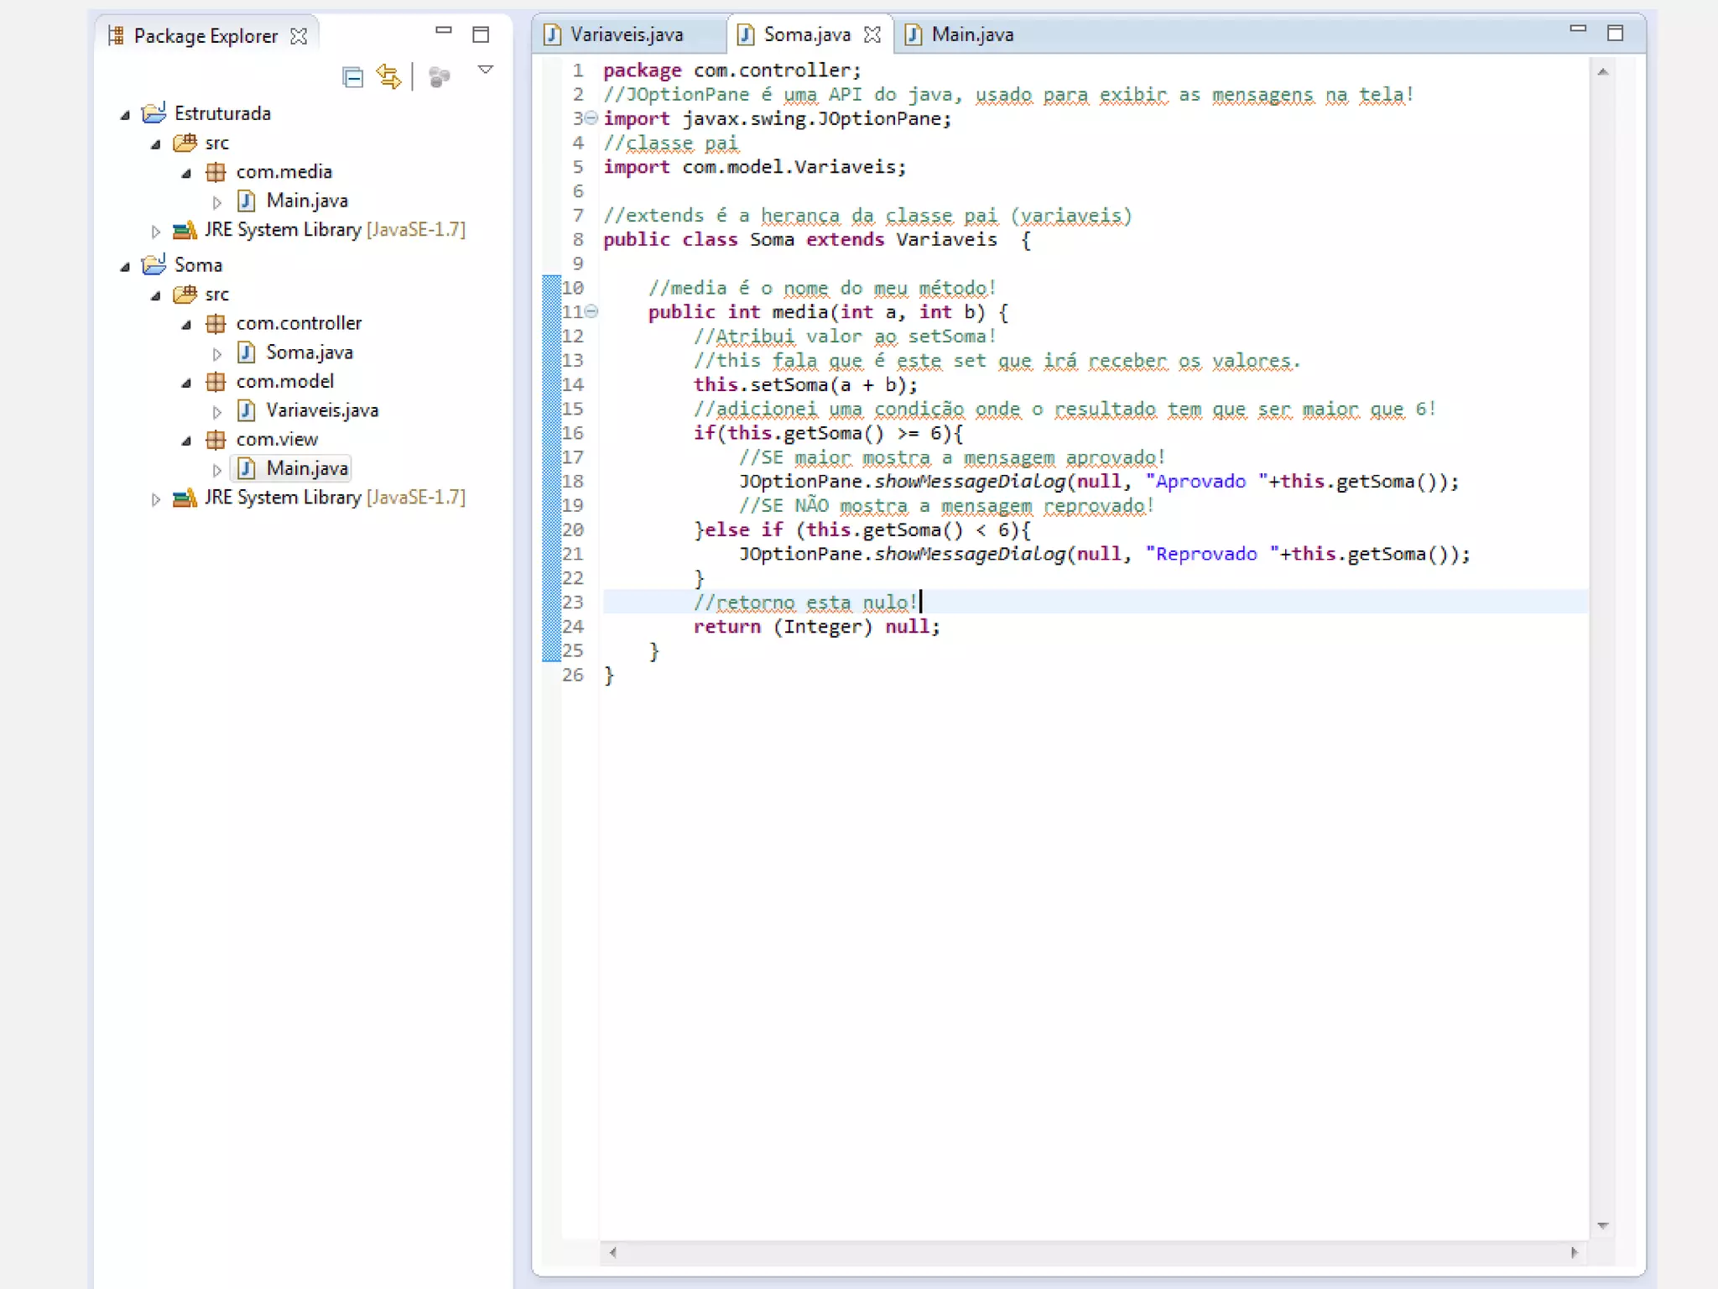Toggle Link with Editor icon
Image resolution: width=1718 pixels, height=1289 pixels.
click(x=388, y=76)
